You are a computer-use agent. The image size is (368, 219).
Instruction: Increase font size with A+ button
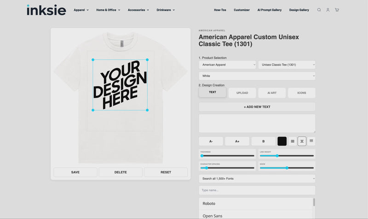point(237,141)
